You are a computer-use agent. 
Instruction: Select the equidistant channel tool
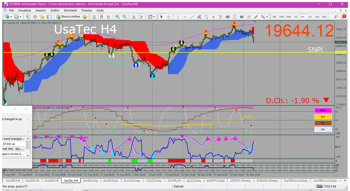pyautogui.click(x=199, y=17)
